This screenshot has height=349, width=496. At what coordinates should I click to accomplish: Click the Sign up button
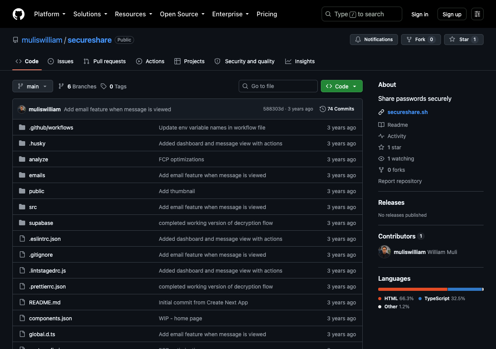452,14
